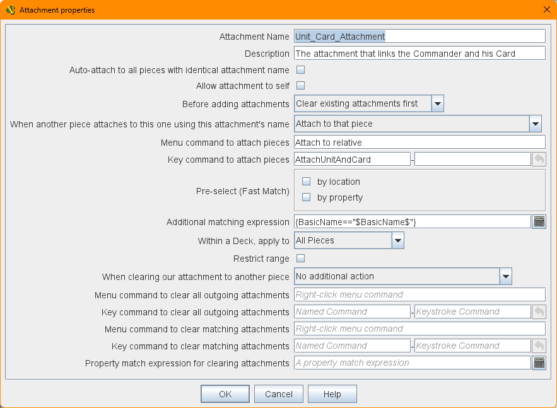Viewport: 557px width, 408px height.
Task: Check pre-select by property option
Action: coord(307,197)
